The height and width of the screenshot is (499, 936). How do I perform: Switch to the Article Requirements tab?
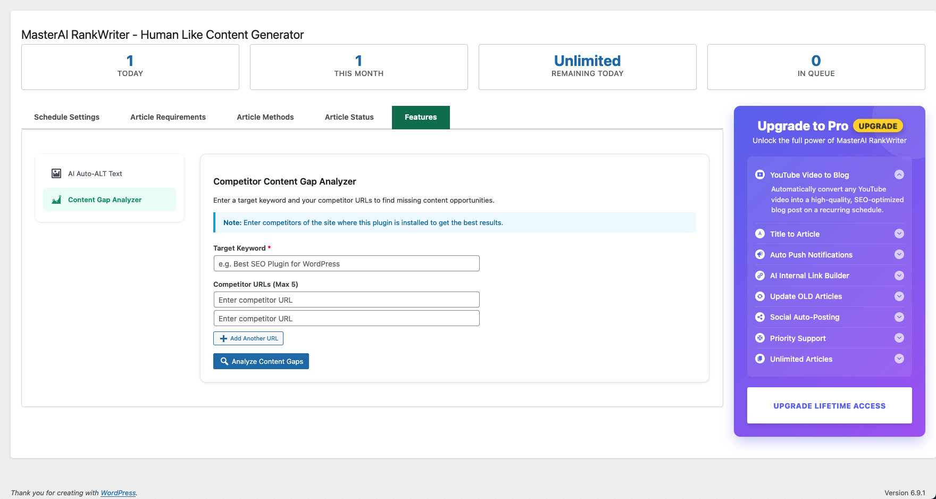click(x=168, y=117)
